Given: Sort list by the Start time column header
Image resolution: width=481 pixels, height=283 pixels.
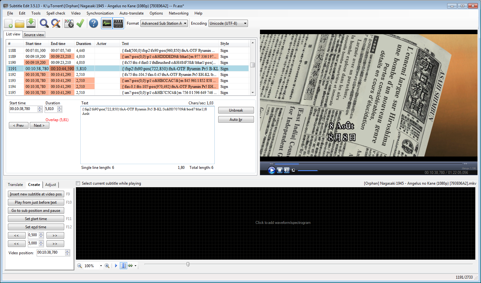Looking at the screenshot, I should (x=36, y=44).
